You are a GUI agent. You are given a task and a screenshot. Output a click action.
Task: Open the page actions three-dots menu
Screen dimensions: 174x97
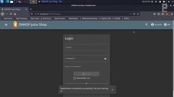[x=130, y=14]
